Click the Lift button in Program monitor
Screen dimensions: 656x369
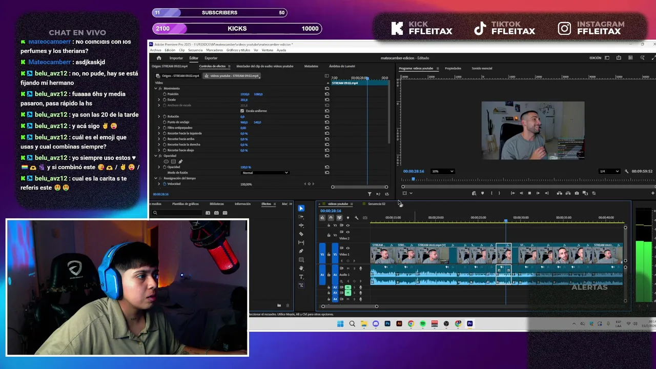(x=559, y=193)
